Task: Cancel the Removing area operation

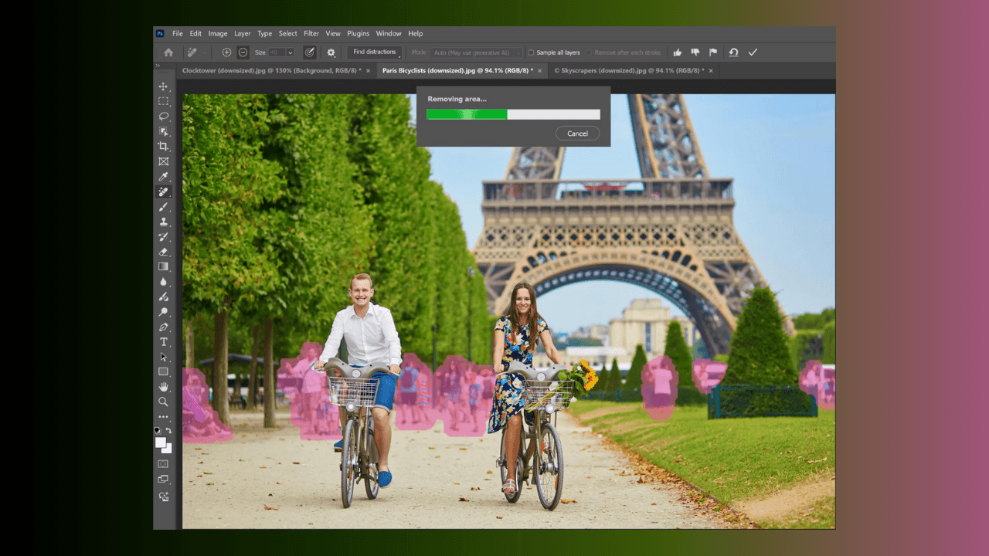Action: coord(577,133)
